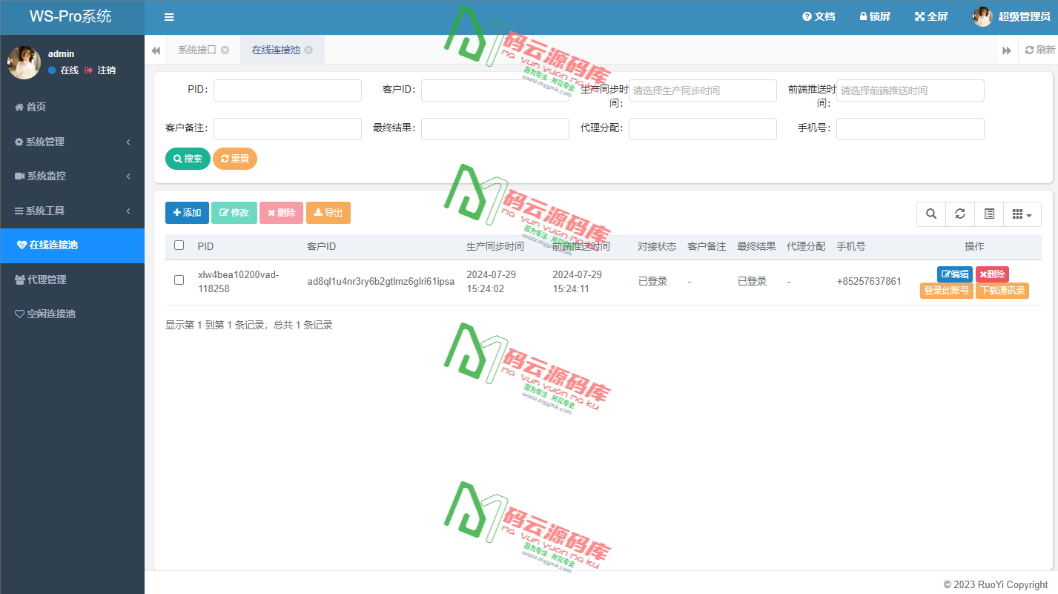Click inside the PID input field
The width and height of the screenshot is (1058, 594).
(287, 90)
